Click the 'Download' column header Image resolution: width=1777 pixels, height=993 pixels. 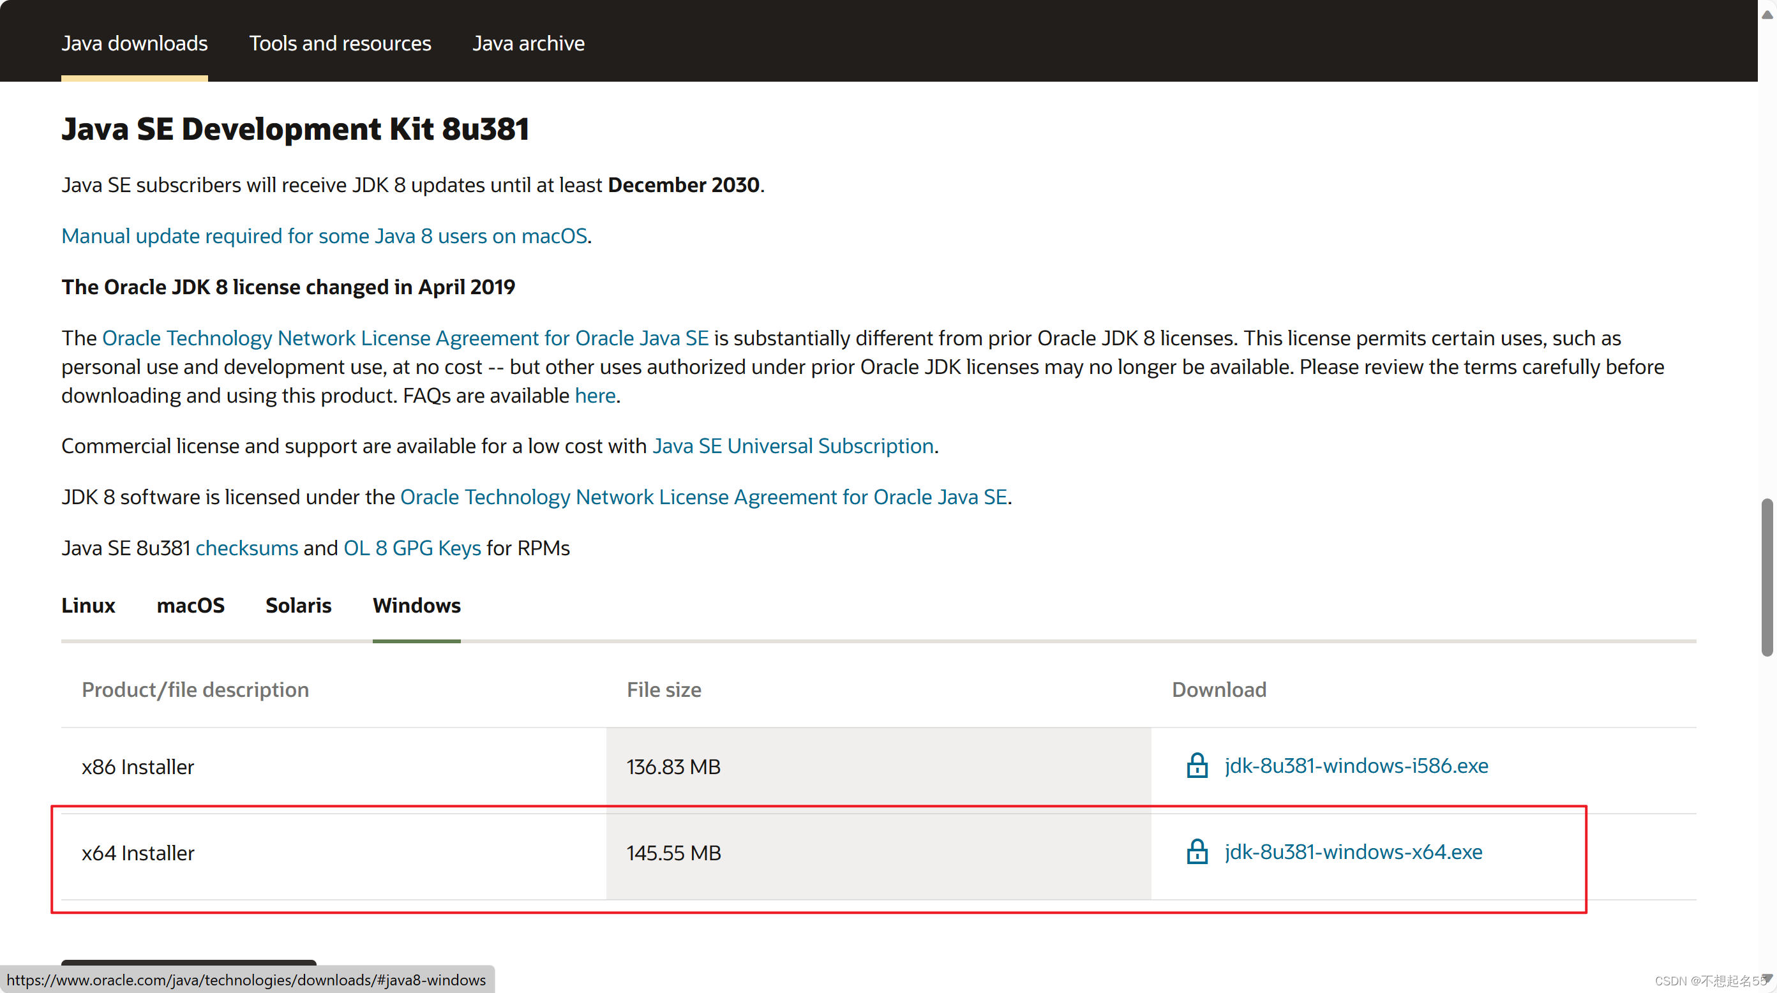1219,690
